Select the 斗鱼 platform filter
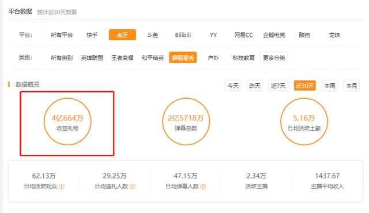 pyautogui.click(x=152, y=35)
